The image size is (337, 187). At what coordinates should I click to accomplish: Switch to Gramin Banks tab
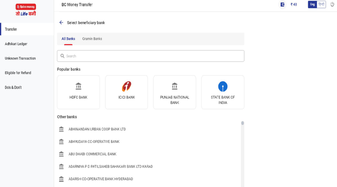(x=92, y=39)
